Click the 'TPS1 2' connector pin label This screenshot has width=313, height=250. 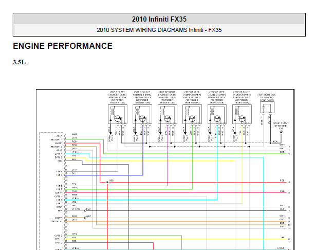(x=59, y=243)
